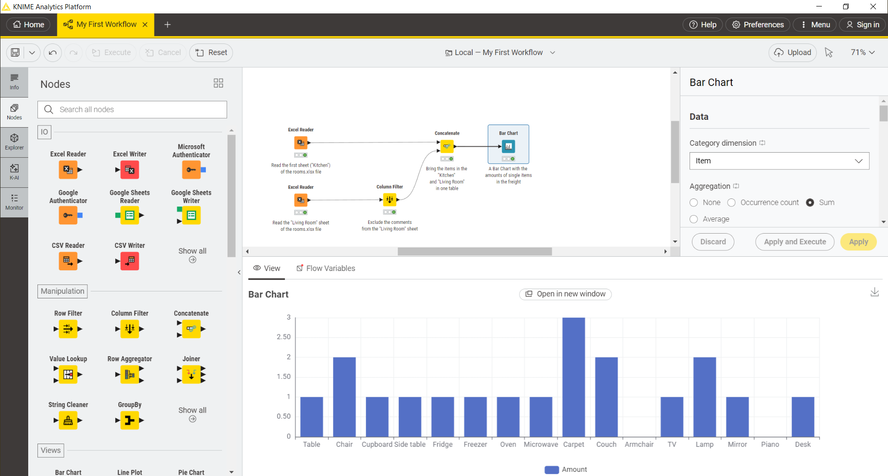Select the Row Filter node icon
The image size is (888, 476).
click(68, 329)
